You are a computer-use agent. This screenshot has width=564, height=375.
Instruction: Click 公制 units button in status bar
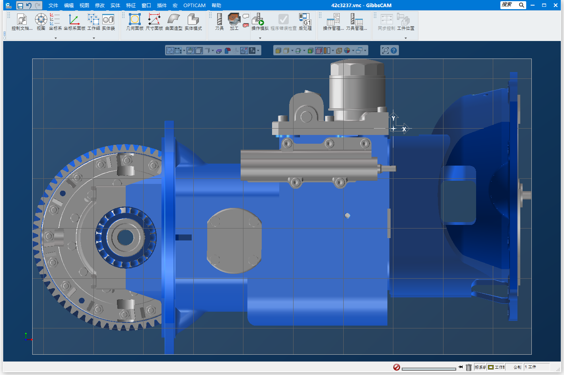click(x=517, y=367)
